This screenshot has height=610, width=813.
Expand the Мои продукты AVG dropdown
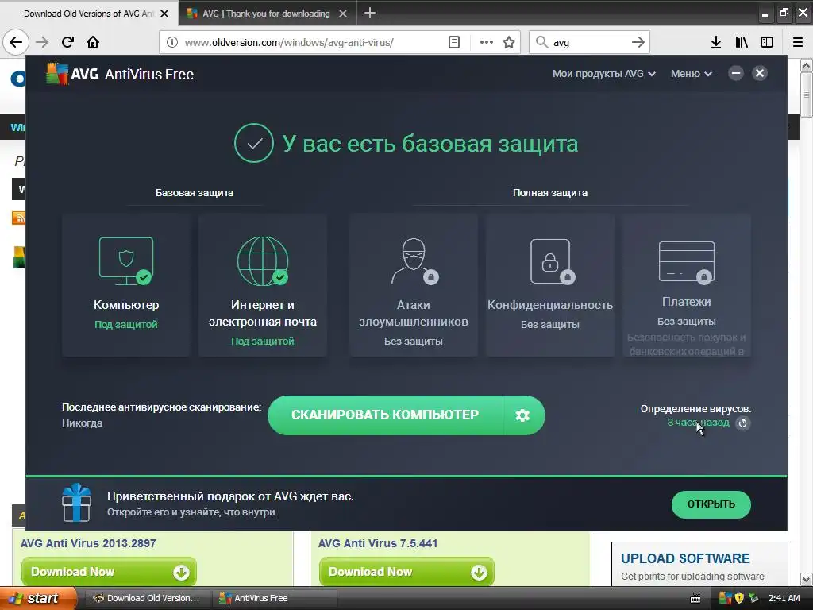tap(604, 74)
